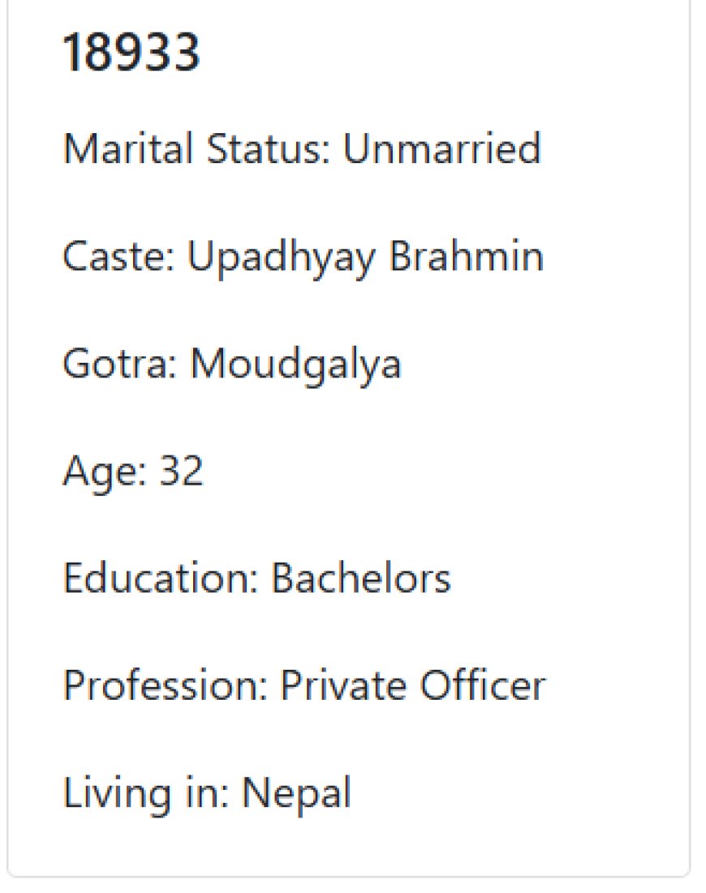Select the Marital Status: Unmarried line
The width and height of the screenshot is (706, 893).
pyautogui.click(x=302, y=148)
